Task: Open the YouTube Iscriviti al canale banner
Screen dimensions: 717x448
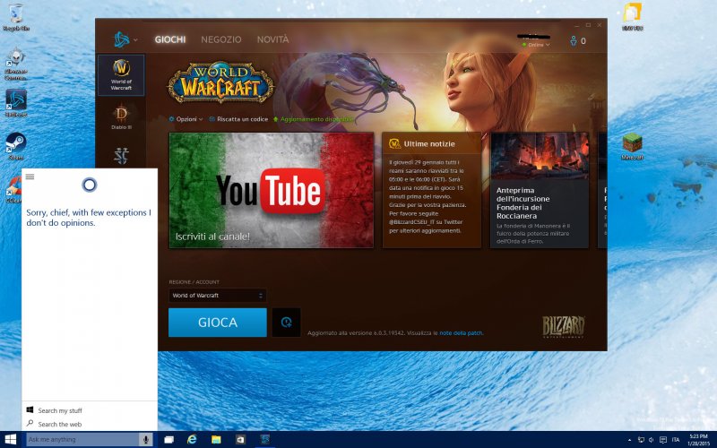Action: tap(272, 190)
